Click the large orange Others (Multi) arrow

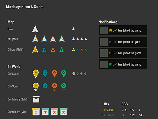tap(53, 50)
